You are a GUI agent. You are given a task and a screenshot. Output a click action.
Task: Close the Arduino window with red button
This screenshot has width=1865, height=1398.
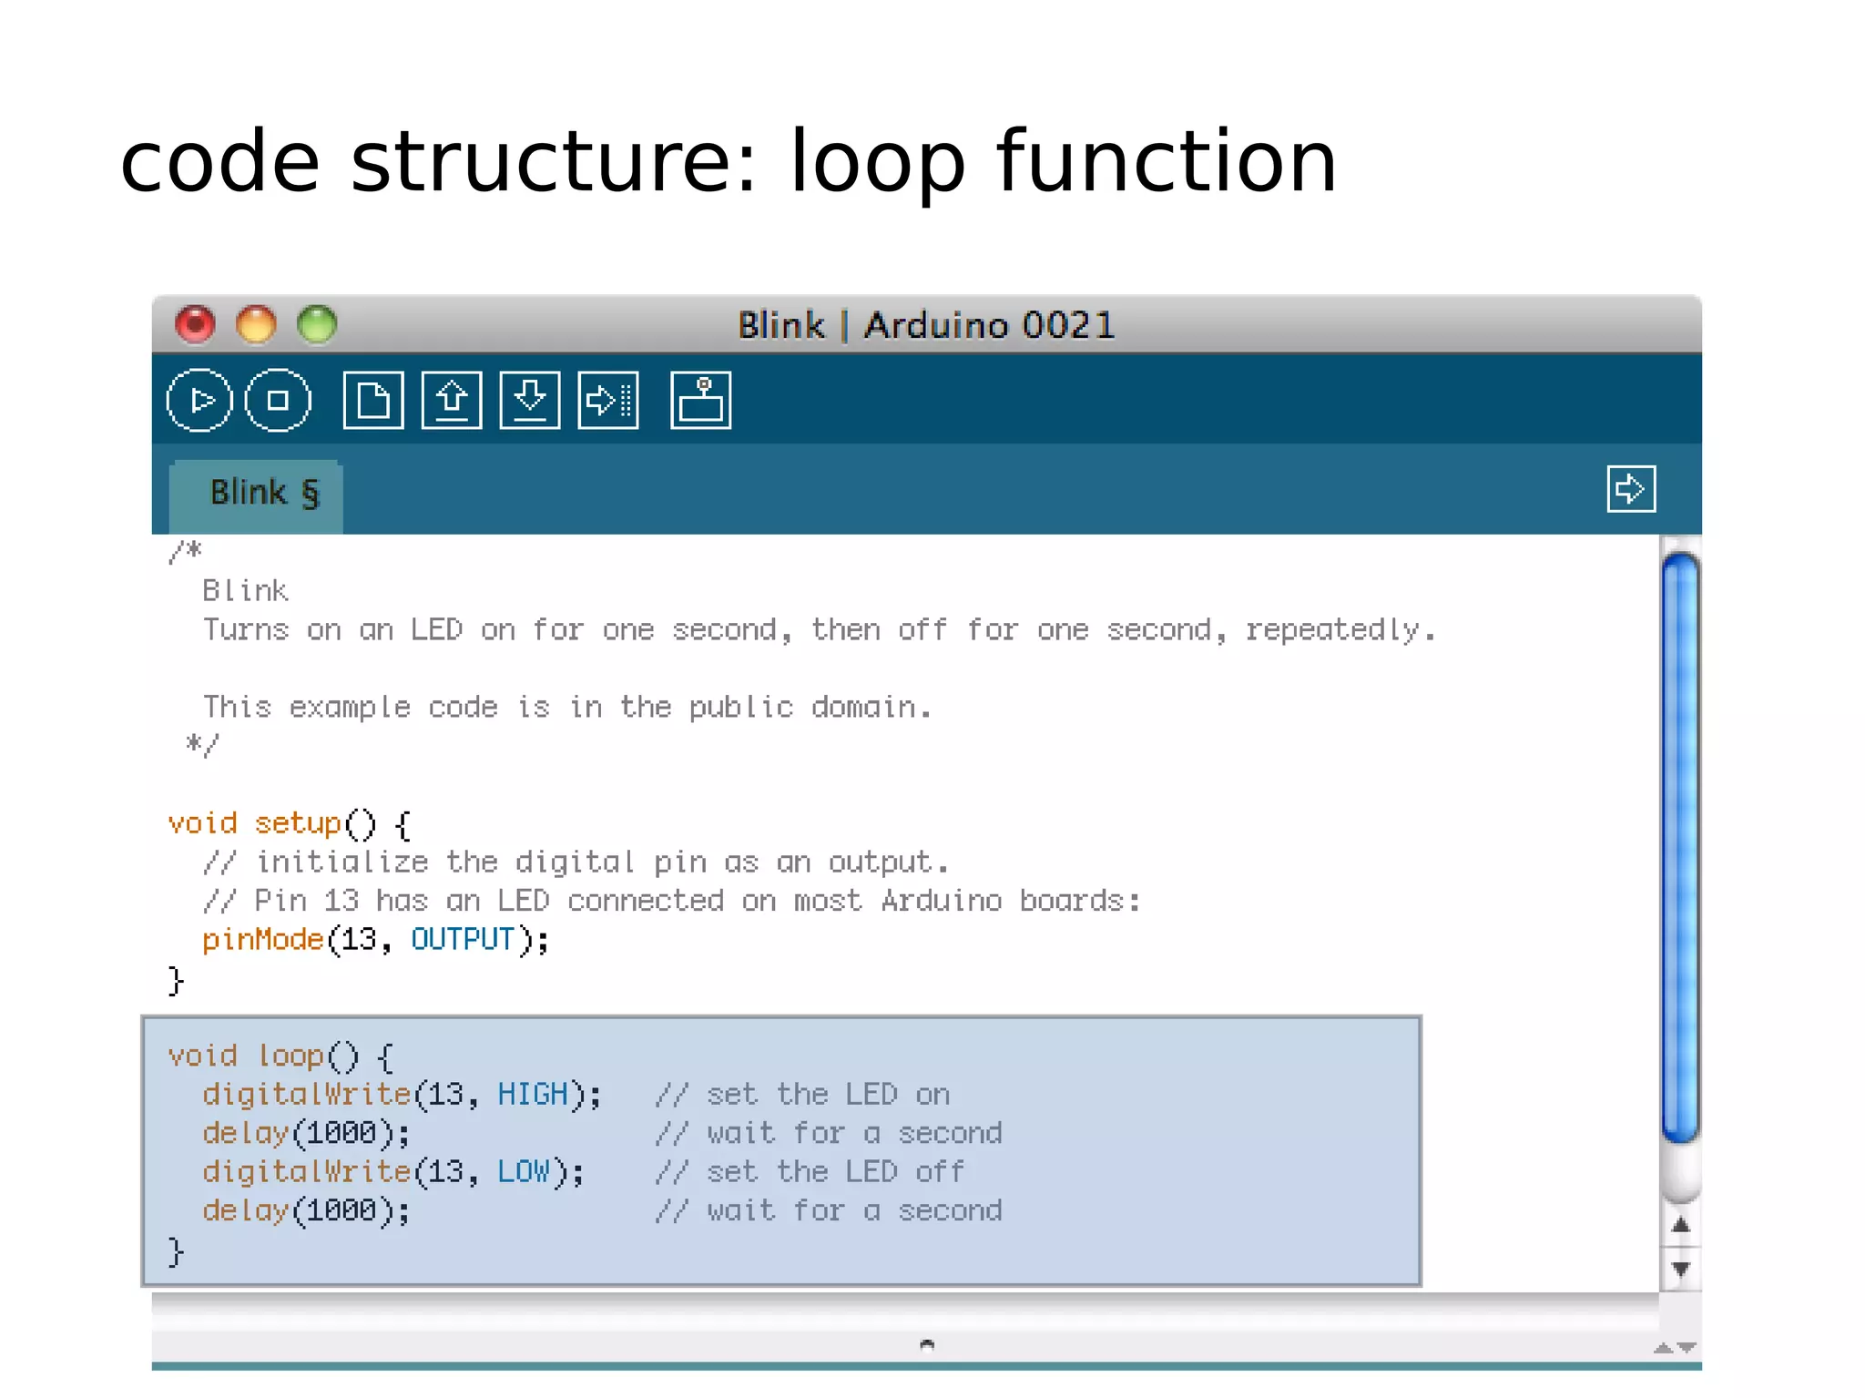[195, 324]
